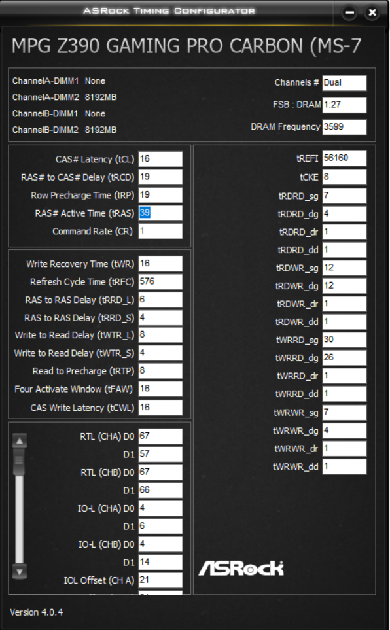Select the Read to Precharge (tRTP) field
This screenshot has width=390, height=630.
click(x=160, y=371)
